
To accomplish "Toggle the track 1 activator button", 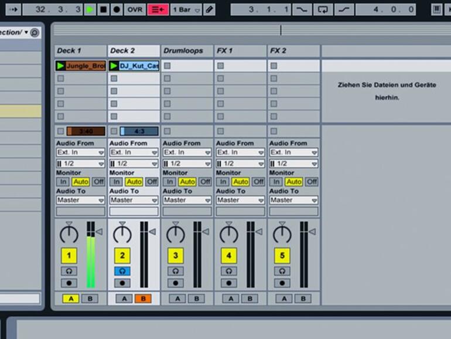I will click(x=69, y=255).
